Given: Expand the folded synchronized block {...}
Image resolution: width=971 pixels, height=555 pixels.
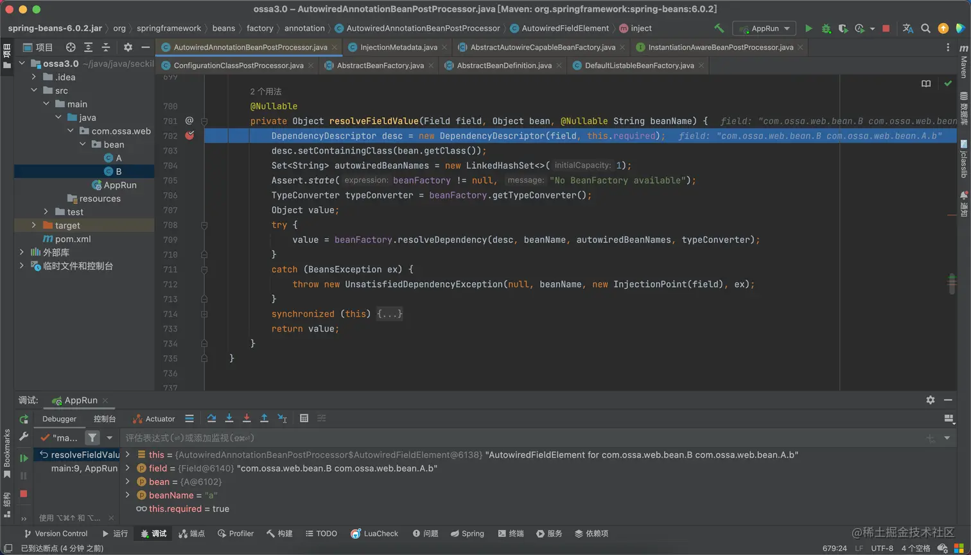Looking at the screenshot, I should 390,314.
